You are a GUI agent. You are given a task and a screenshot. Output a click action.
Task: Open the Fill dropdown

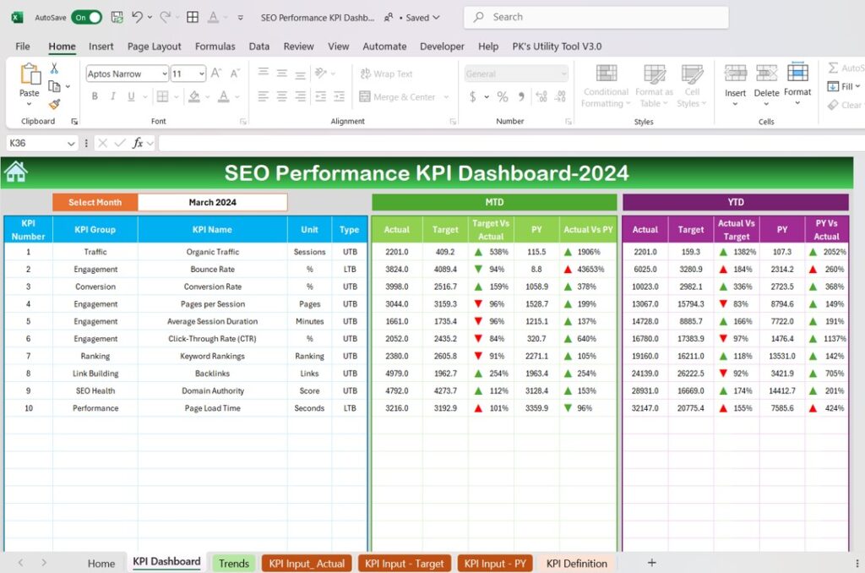click(x=844, y=86)
